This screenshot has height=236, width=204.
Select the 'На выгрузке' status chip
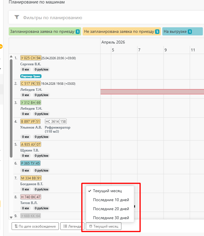(x=183, y=31)
